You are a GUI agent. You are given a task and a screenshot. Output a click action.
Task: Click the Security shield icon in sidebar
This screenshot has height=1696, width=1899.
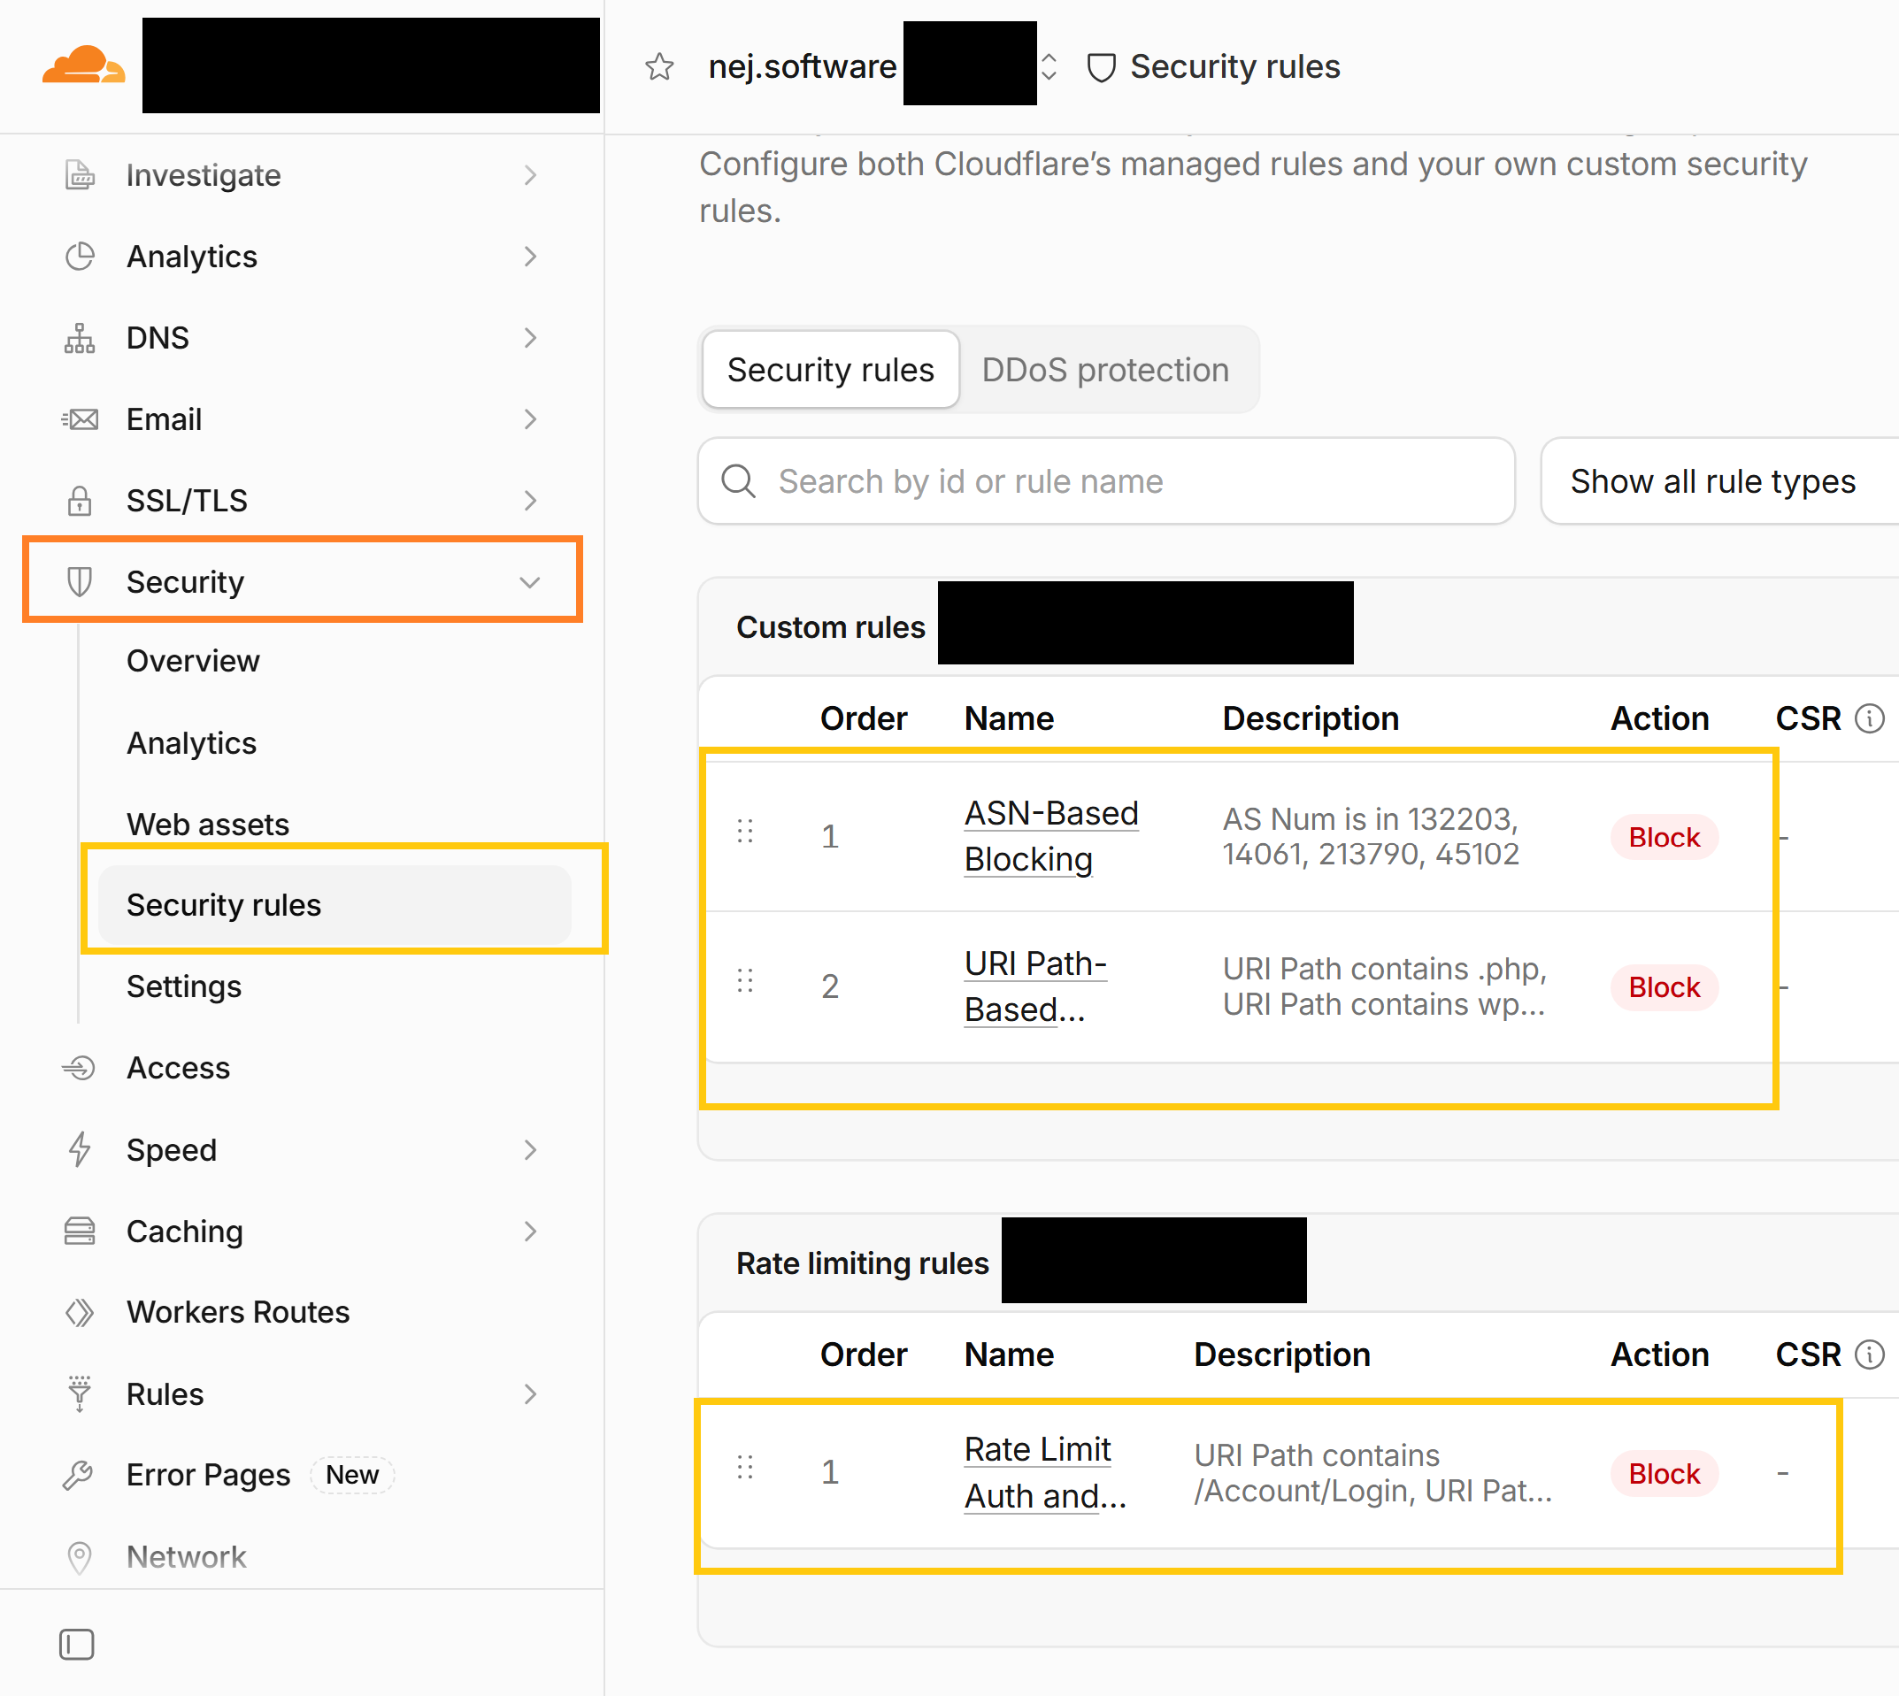81,581
